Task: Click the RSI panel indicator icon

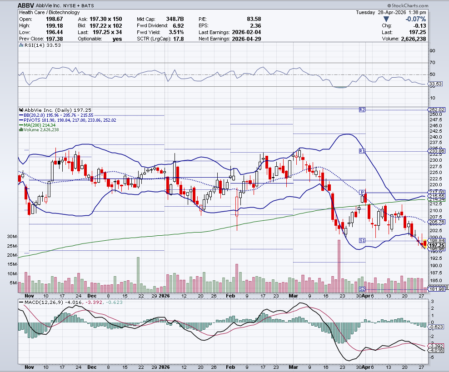Action: pos(21,45)
